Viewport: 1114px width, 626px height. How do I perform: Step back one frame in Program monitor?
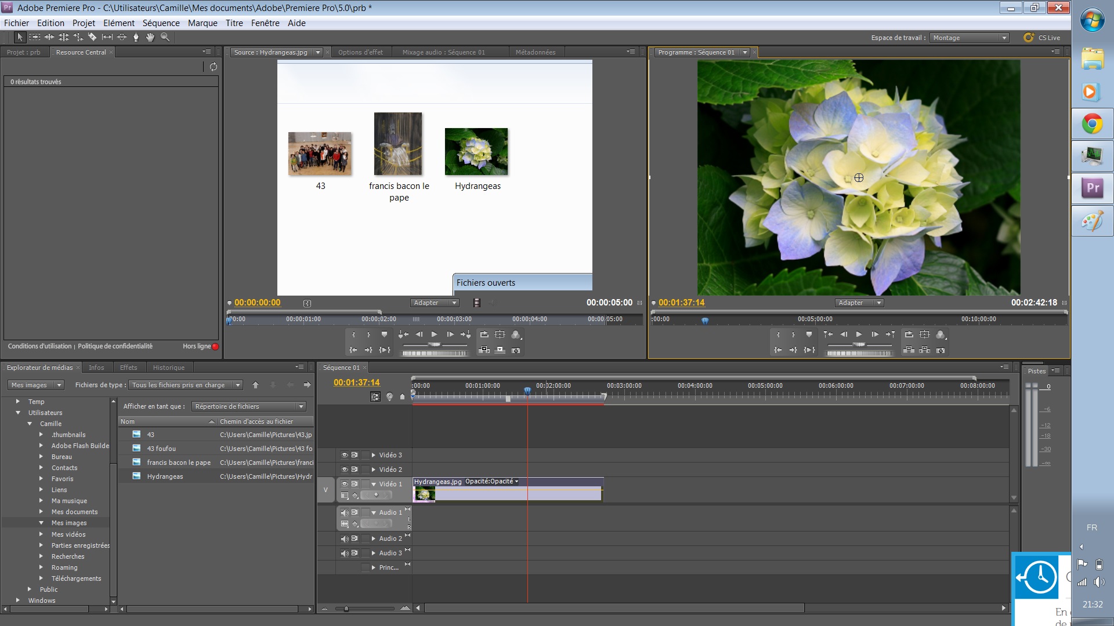[844, 334]
